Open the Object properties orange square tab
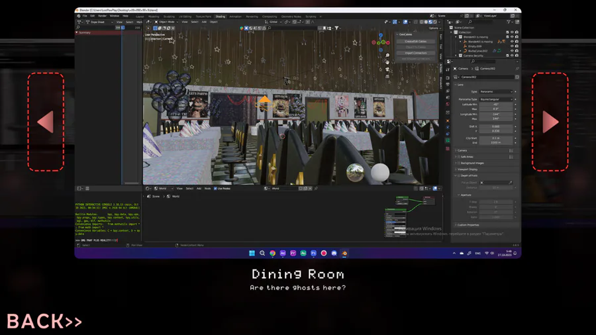Viewport: 596px width, 335px height. (x=448, y=120)
